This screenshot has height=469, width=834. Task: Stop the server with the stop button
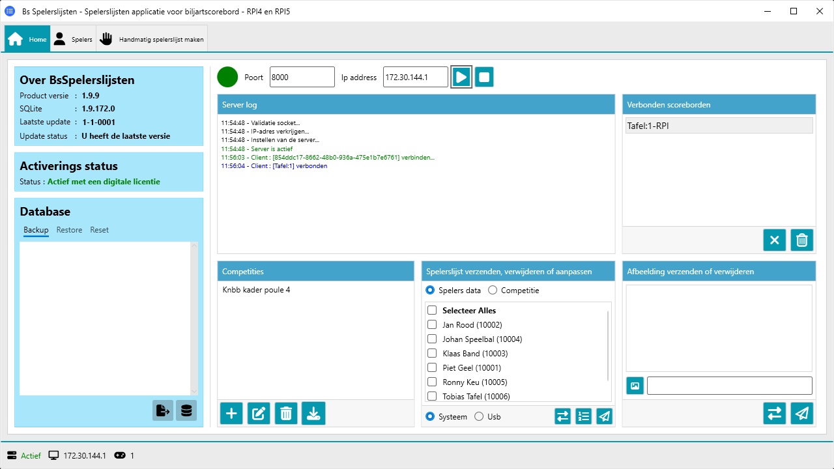tap(484, 77)
